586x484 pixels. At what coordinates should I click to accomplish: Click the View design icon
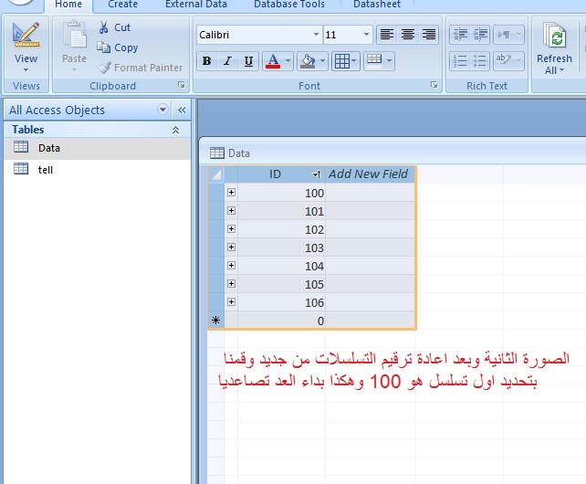coord(26,37)
